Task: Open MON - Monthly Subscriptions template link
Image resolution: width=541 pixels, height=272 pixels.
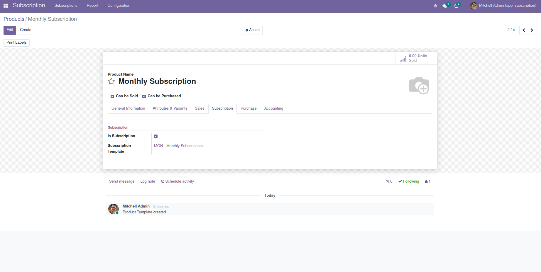Action: pos(179,146)
